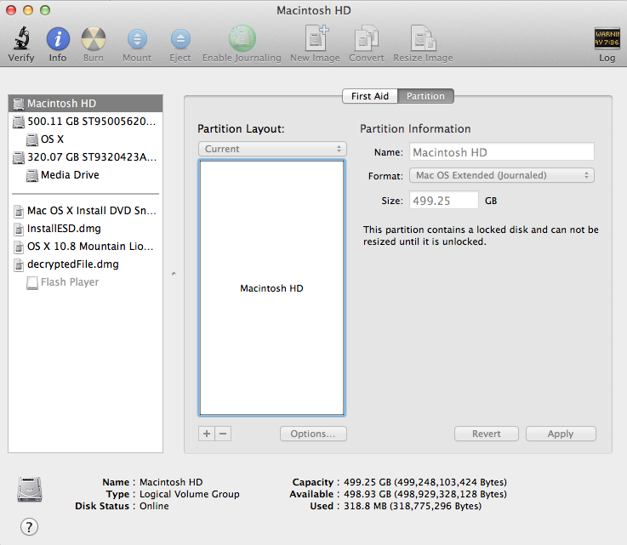Click the Options... button
The height and width of the screenshot is (545, 627).
pyautogui.click(x=313, y=434)
